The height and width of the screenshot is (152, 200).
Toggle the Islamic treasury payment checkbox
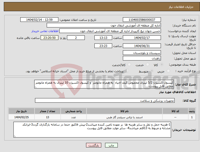coord(127,70)
